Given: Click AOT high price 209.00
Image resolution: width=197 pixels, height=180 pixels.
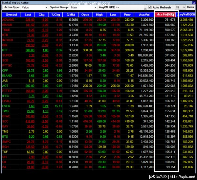Looking at the screenshot, I should click(101, 86).
